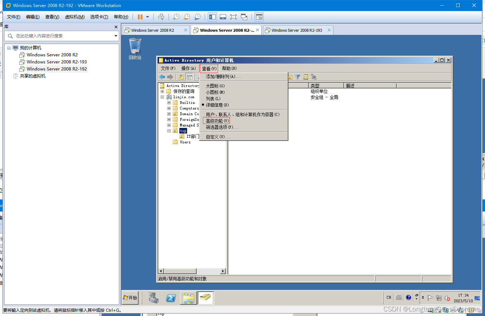Select 详细信息(D) view option
The image size is (485, 316).
244,105
